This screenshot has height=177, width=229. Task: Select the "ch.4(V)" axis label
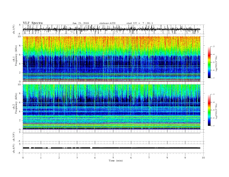click(x=14, y=148)
